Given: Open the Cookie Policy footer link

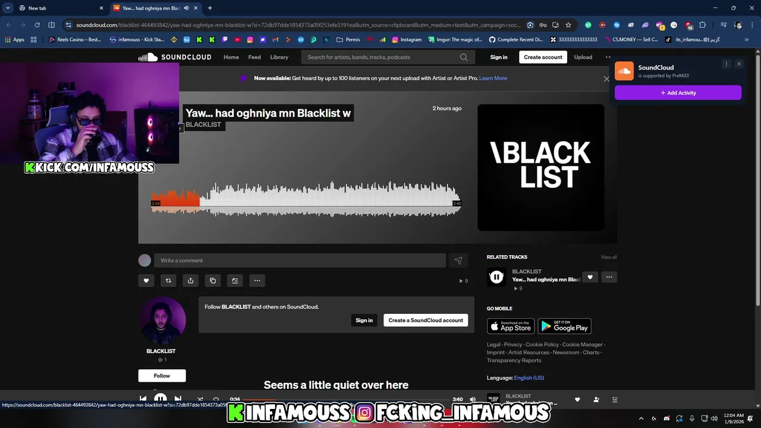Looking at the screenshot, I should (x=542, y=345).
